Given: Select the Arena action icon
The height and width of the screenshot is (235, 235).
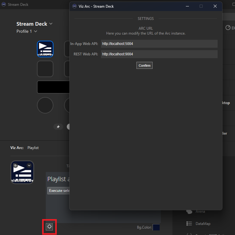Looking at the screenshot, I should point(189,211).
